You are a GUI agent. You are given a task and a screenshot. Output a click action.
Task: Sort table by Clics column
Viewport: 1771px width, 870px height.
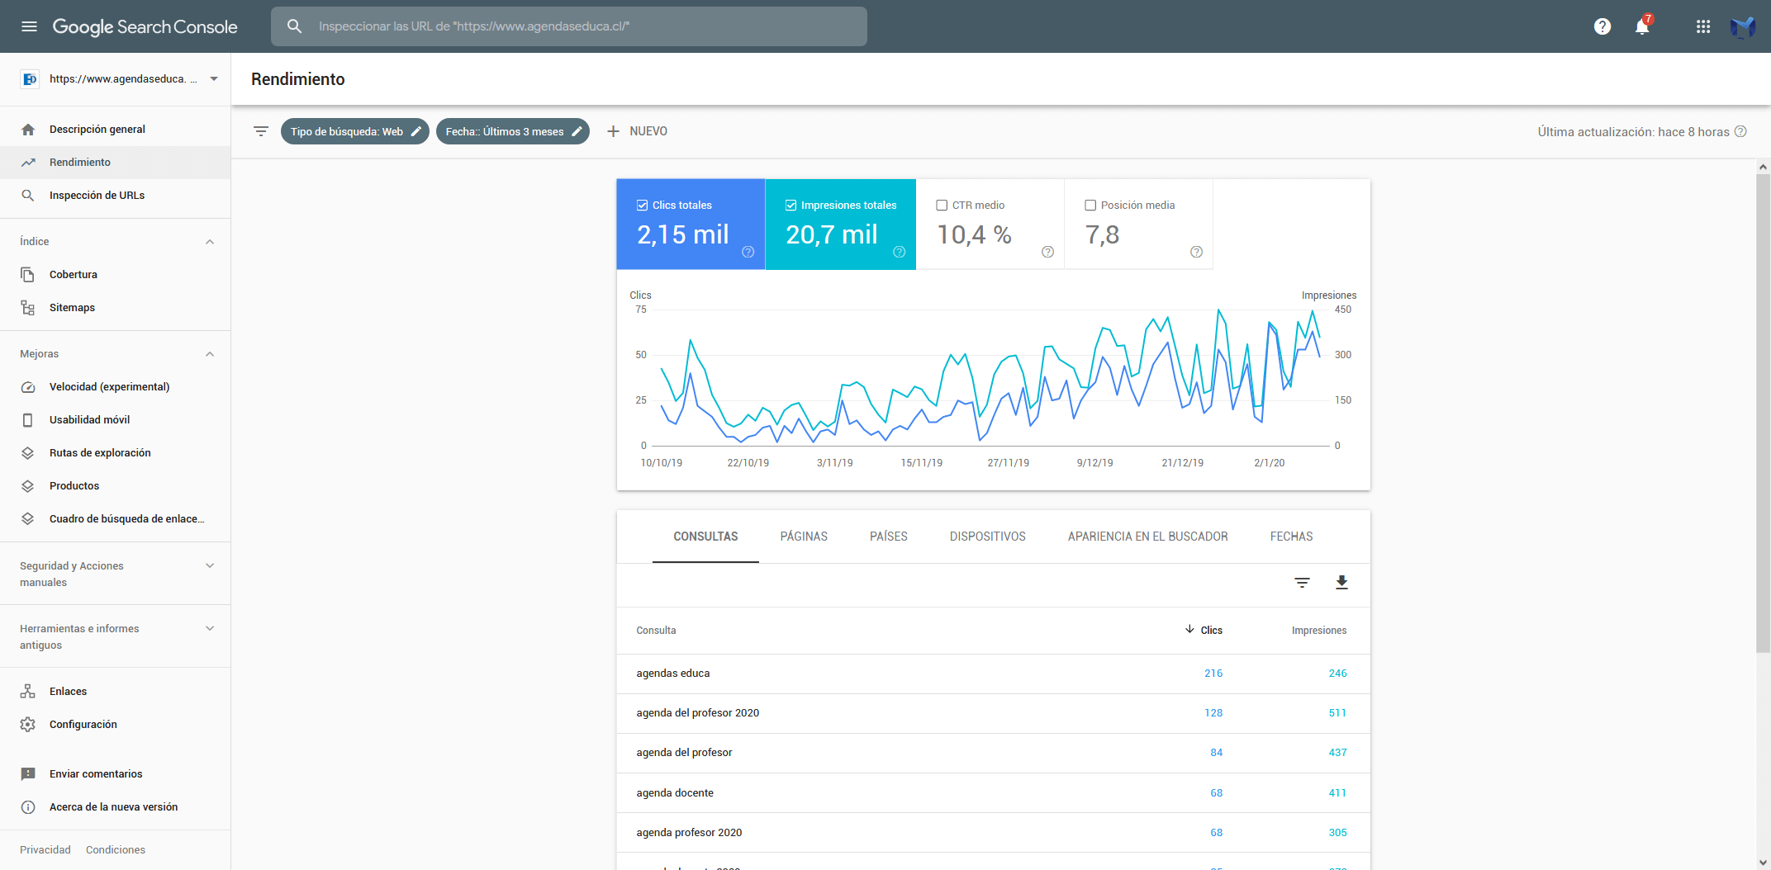click(x=1204, y=630)
